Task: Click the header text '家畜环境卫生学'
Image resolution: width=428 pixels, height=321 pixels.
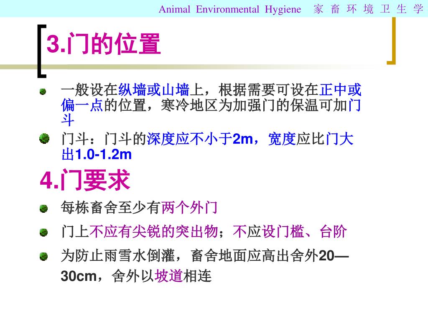Action: click(369, 9)
